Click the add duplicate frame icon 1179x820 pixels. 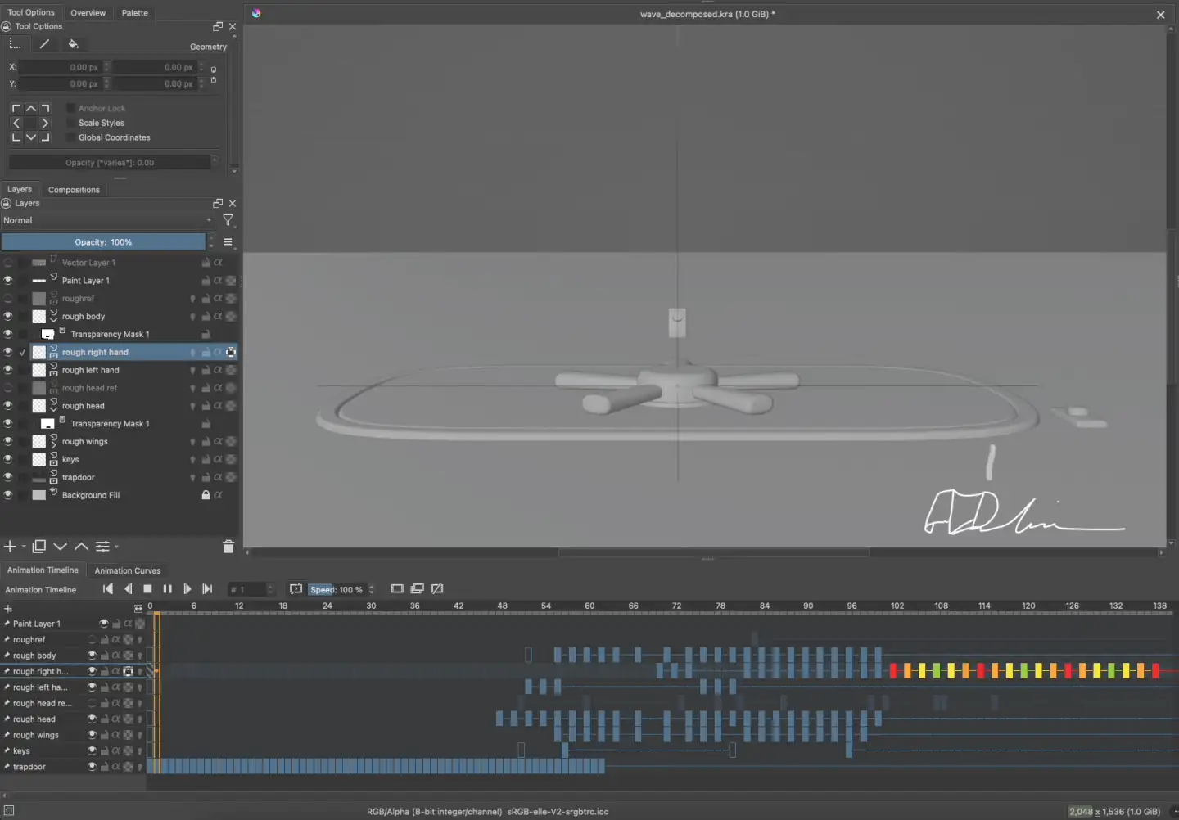[x=417, y=589]
